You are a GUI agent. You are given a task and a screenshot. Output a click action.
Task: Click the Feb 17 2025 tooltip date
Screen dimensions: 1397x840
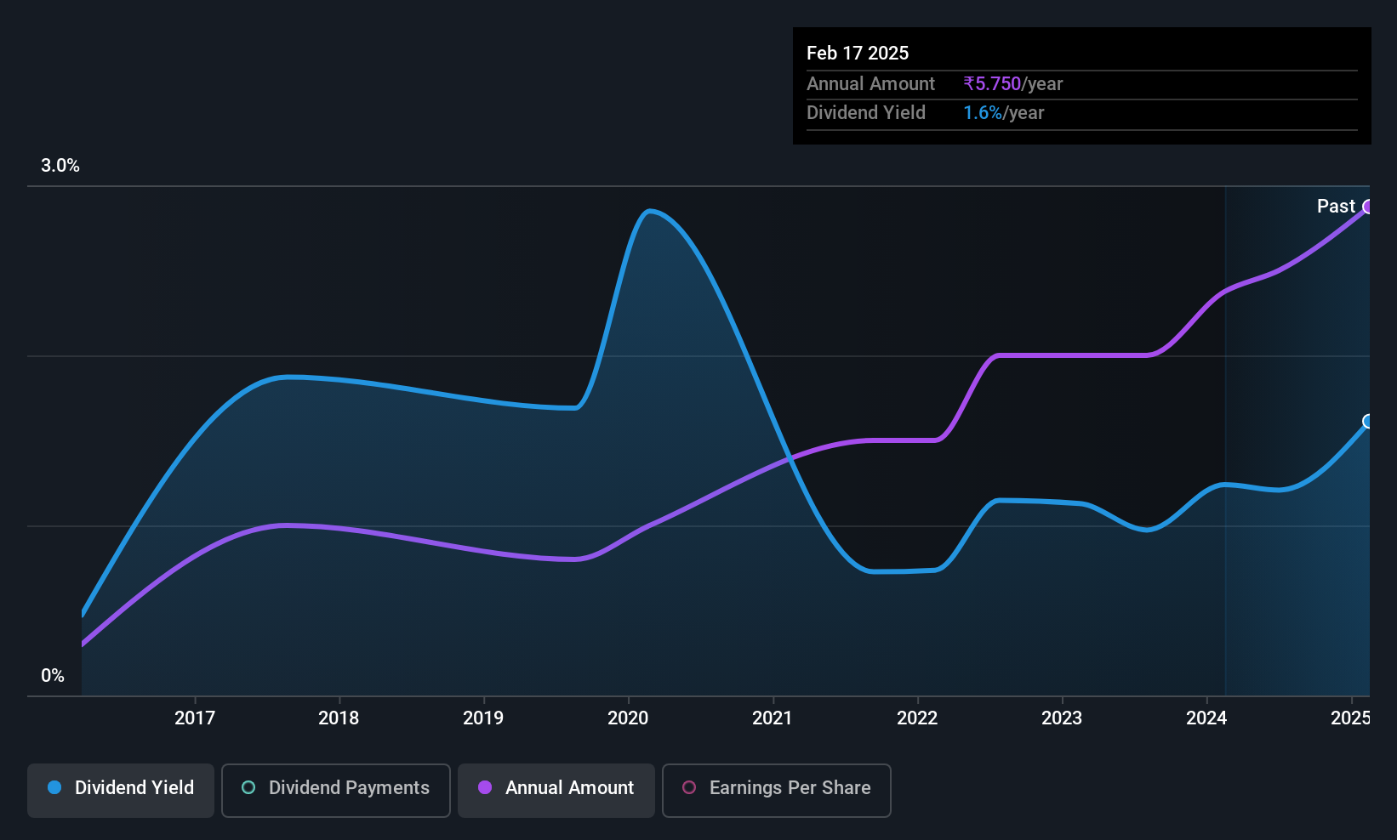pos(858,54)
